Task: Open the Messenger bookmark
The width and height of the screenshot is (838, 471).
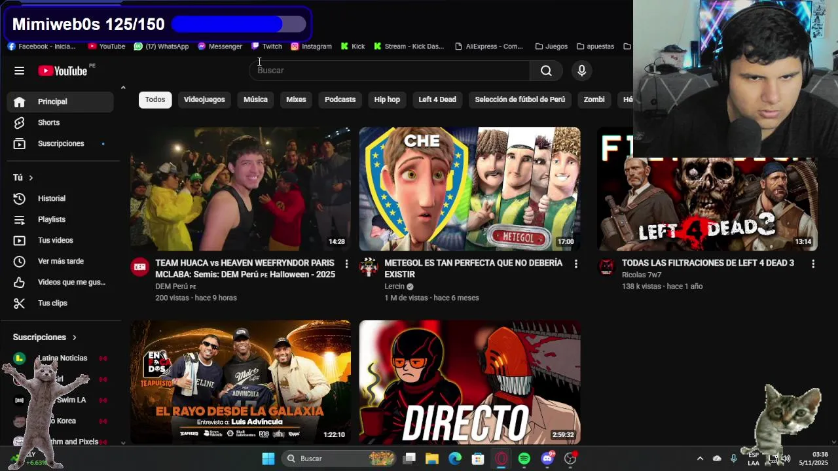Action: (x=220, y=46)
